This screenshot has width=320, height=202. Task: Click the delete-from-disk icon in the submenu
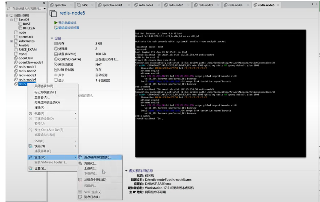tap(80, 180)
